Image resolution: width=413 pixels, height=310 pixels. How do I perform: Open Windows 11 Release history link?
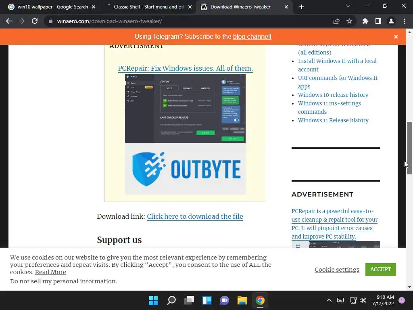tap(333, 120)
